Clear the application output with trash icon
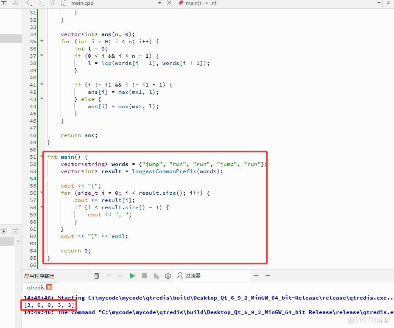 [97, 276]
